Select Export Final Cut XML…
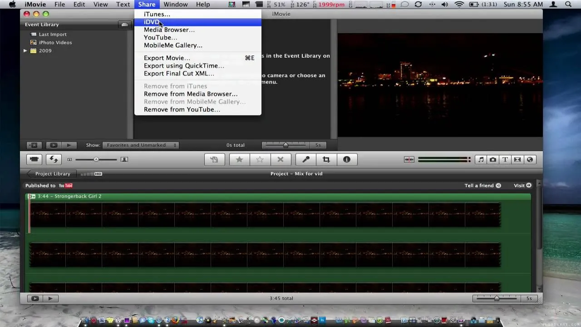The width and height of the screenshot is (581, 327). point(197,73)
